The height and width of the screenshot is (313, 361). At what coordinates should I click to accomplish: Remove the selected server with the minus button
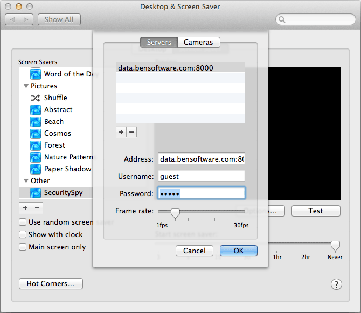pos(131,132)
